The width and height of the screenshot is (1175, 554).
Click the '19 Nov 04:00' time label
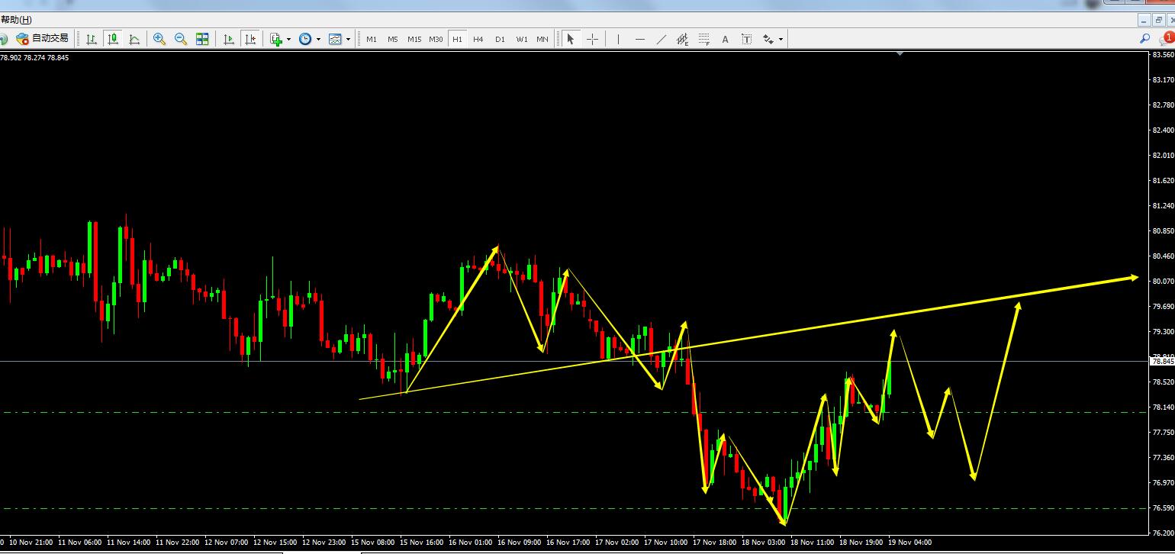909,543
